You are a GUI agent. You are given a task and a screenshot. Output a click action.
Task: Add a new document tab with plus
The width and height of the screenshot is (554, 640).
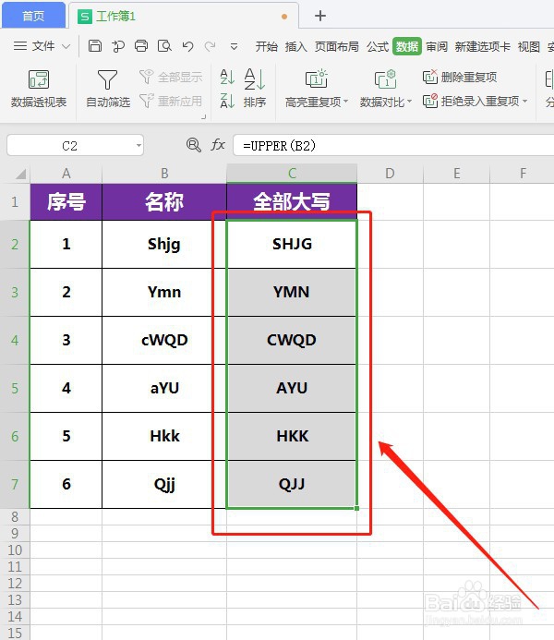click(320, 16)
